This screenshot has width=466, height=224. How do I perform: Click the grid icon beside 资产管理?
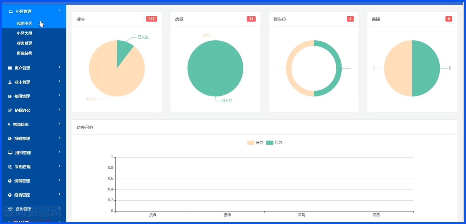pyautogui.click(x=10, y=68)
